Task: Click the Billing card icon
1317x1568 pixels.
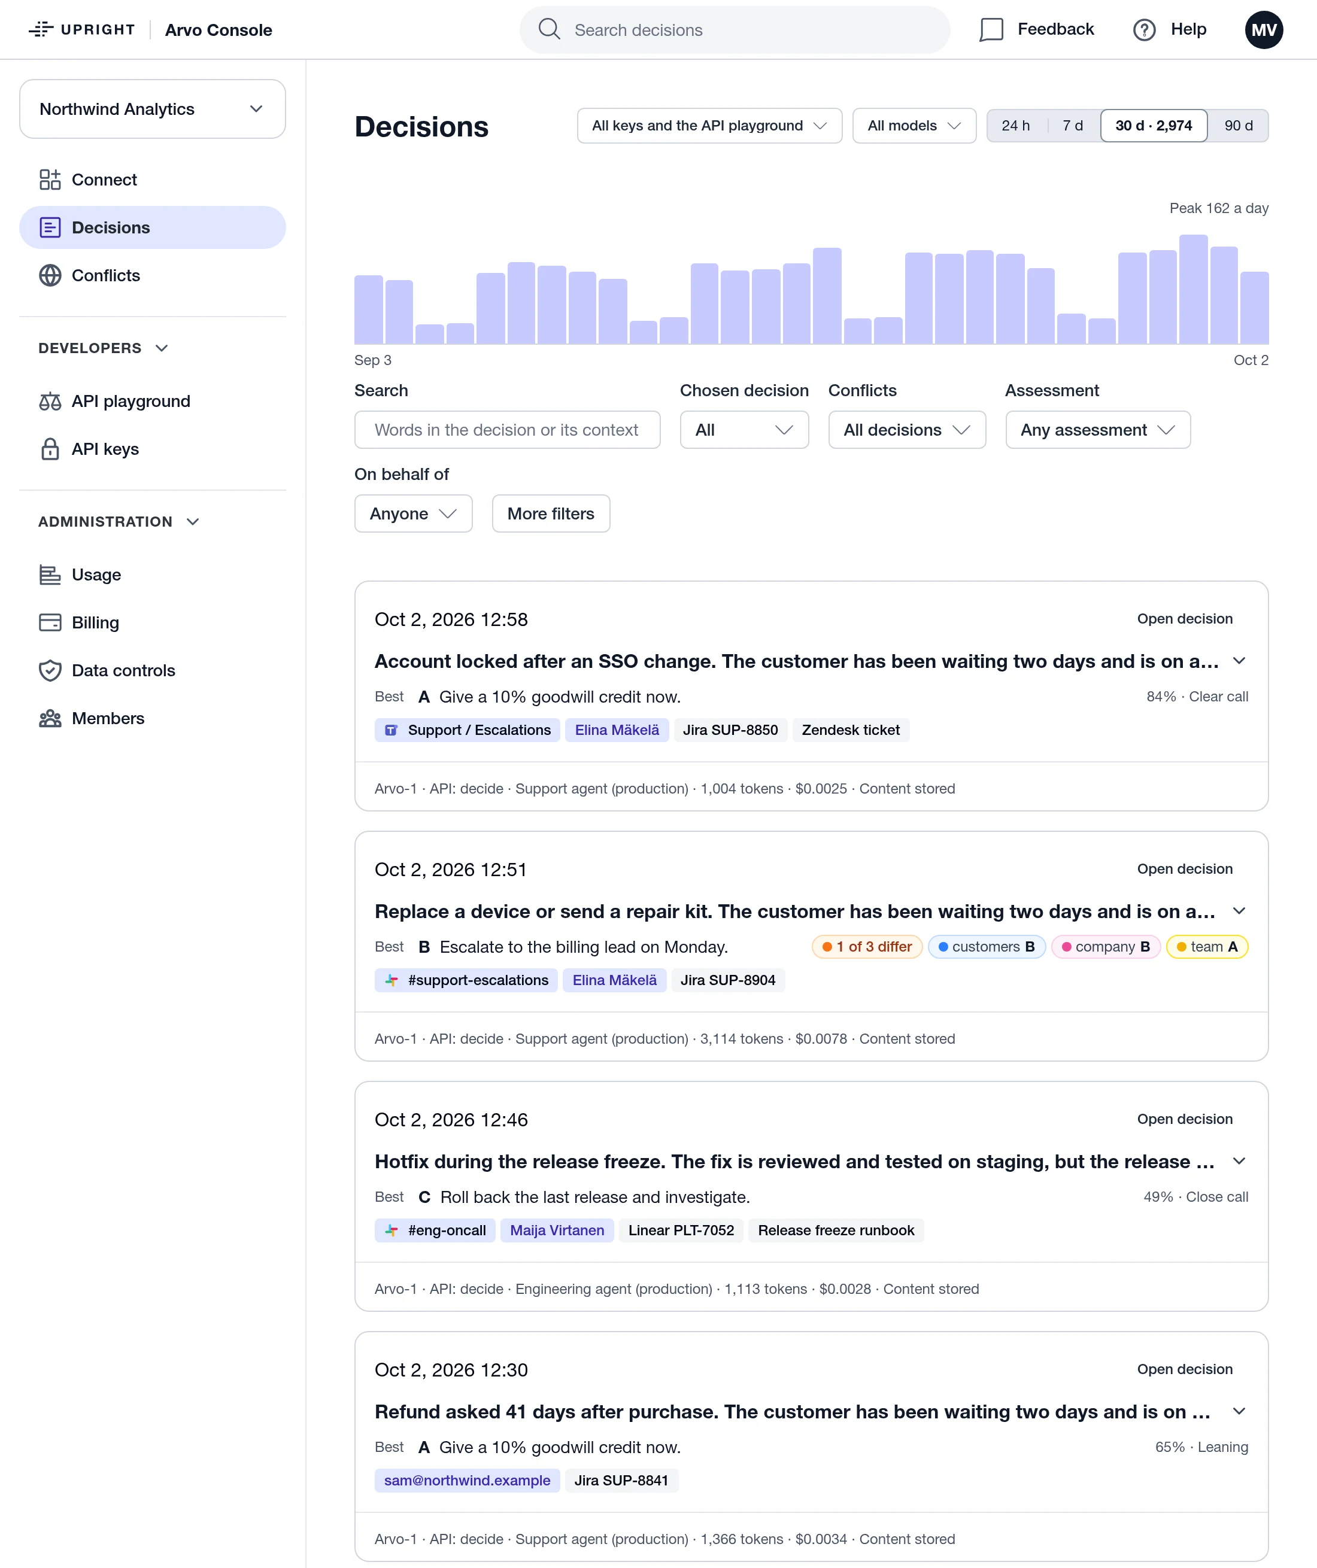Action: [50, 622]
